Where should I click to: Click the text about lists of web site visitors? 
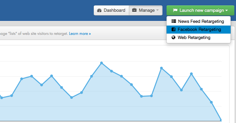[x=34, y=34]
